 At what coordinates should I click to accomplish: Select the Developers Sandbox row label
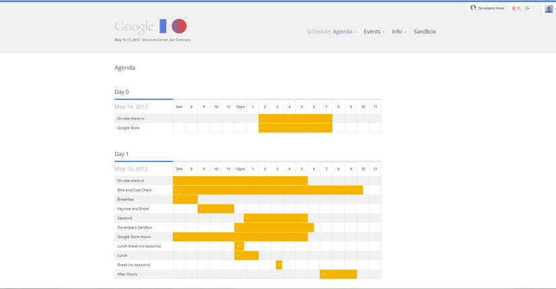tap(135, 227)
